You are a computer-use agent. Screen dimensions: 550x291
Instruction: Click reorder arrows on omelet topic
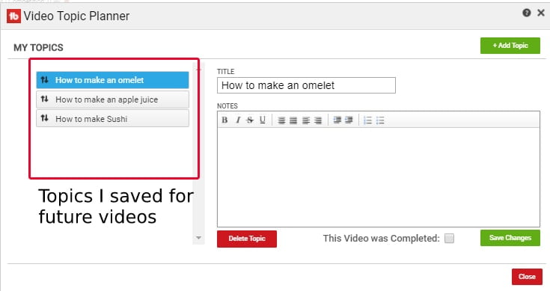pos(45,80)
